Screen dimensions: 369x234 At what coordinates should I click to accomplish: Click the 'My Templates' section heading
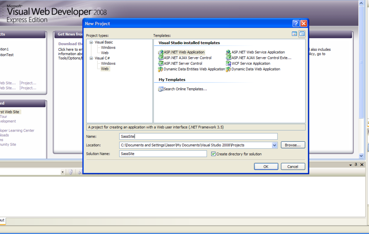[x=172, y=80]
